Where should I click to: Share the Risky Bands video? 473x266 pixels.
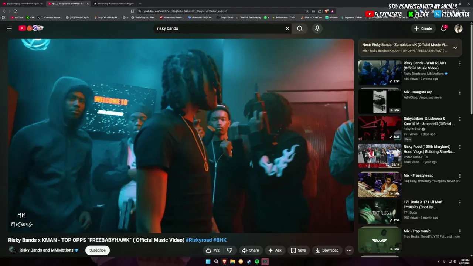coord(250,250)
